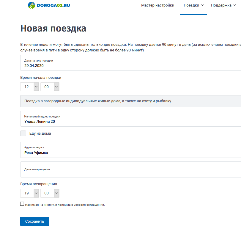Open trip start hour dropdown showing 12
The image size is (241, 231).
(29, 87)
